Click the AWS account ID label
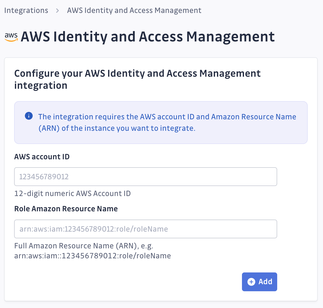Image resolution: width=323 pixels, height=308 pixels. tap(42, 157)
